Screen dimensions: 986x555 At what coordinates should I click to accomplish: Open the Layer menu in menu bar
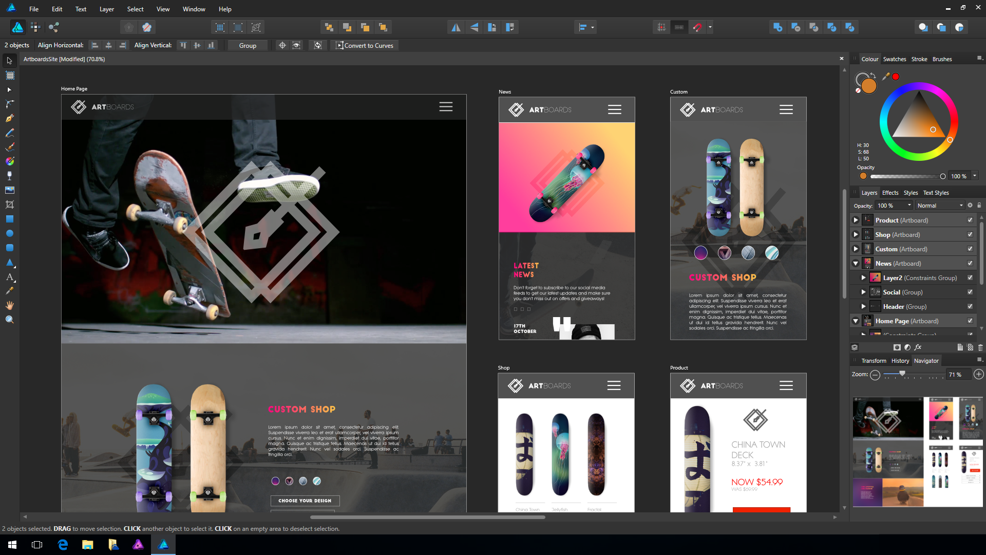tap(106, 9)
